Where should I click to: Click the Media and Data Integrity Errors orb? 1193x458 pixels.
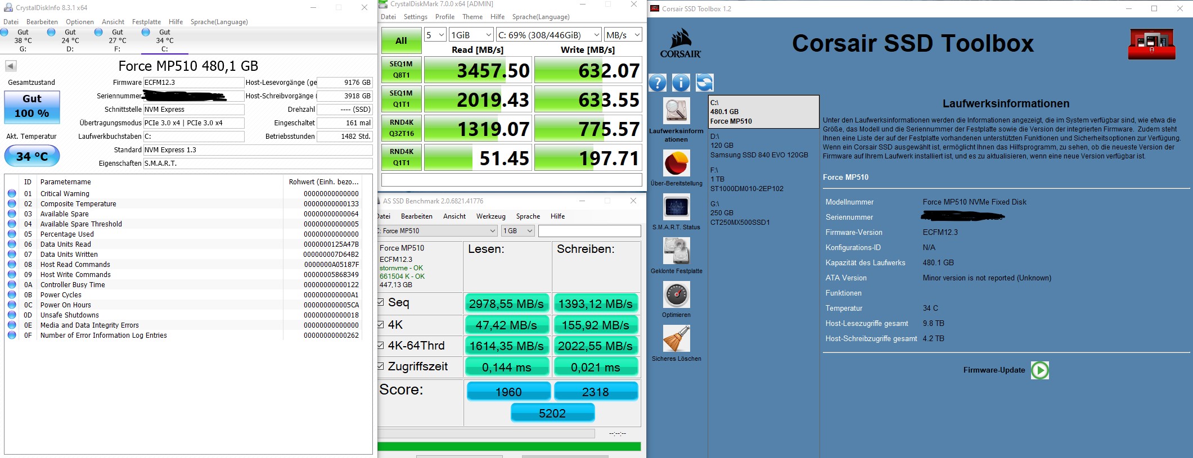pos(12,325)
